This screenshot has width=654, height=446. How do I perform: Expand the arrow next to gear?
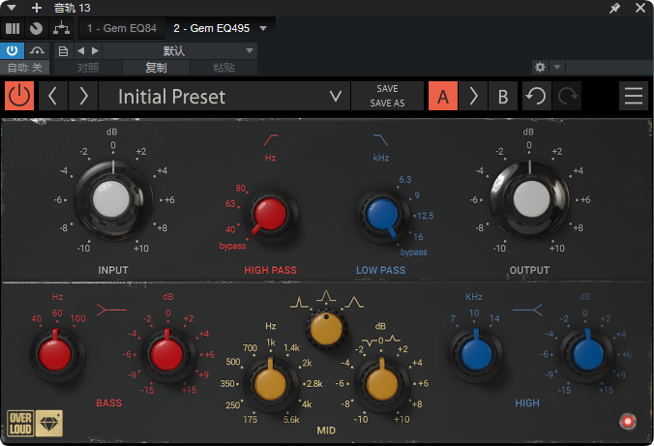[x=557, y=67]
